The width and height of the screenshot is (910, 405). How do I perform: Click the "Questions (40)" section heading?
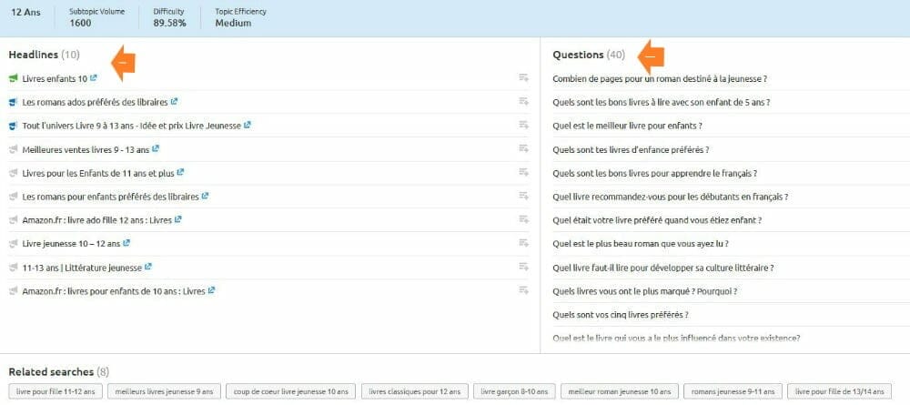(x=589, y=55)
